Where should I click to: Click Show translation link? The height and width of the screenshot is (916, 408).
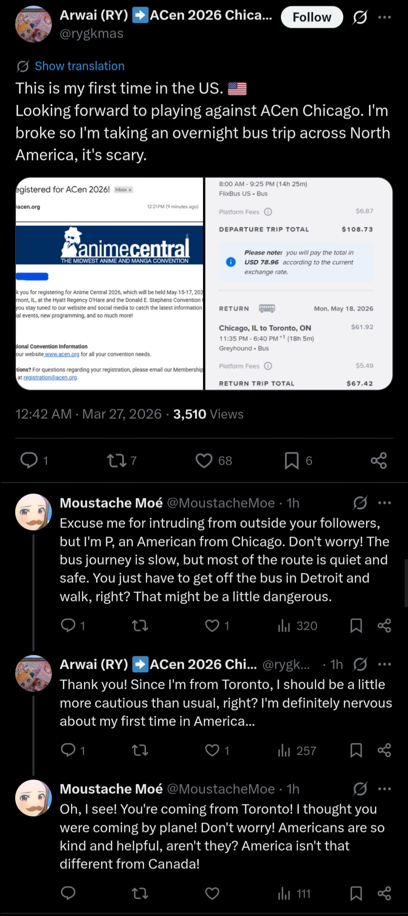click(79, 66)
